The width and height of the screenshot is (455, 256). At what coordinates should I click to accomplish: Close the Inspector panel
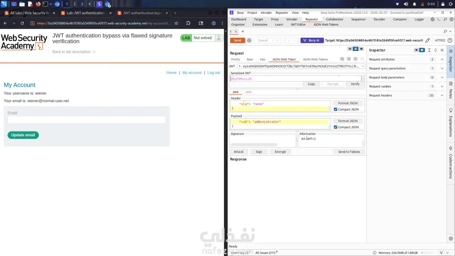(442, 50)
